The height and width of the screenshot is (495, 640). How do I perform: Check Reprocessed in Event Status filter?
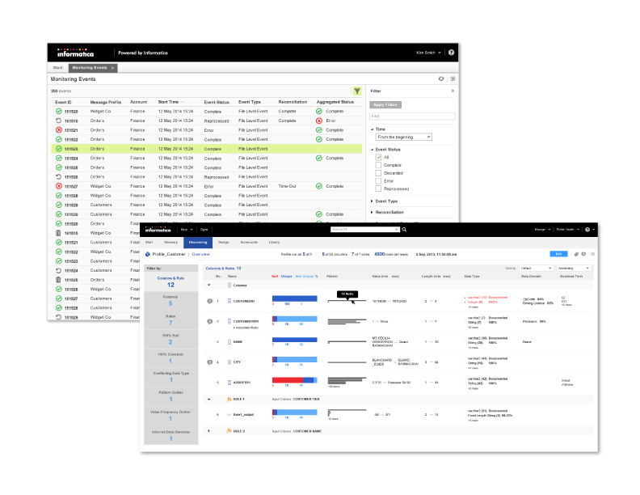pyautogui.click(x=378, y=188)
